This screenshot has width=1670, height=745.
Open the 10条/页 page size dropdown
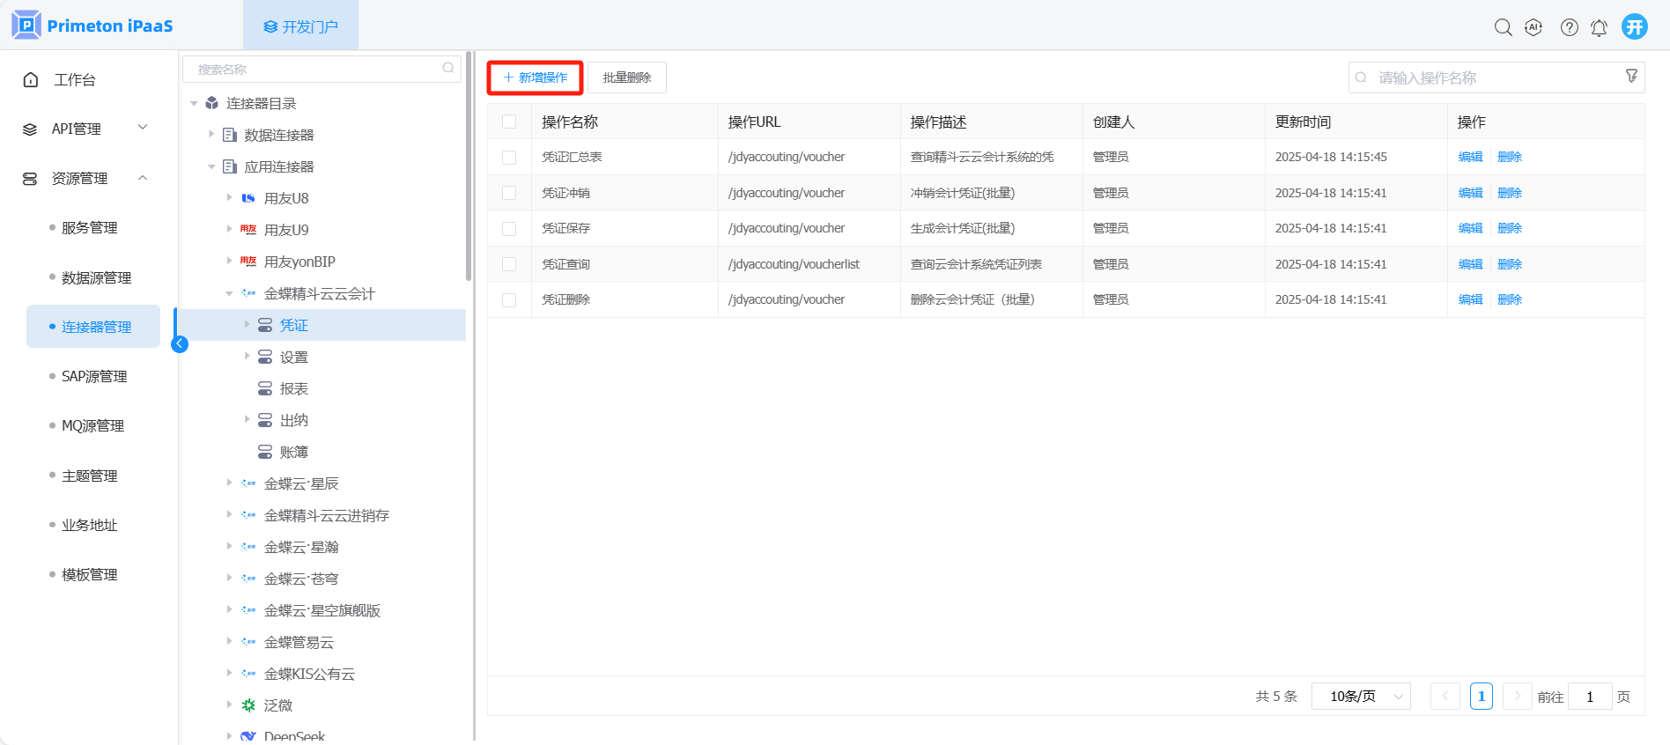click(x=1361, y=697)
